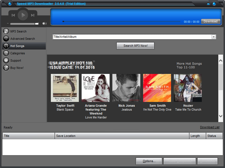Skip to the next track
225x168 pixels.
point(33,15)
